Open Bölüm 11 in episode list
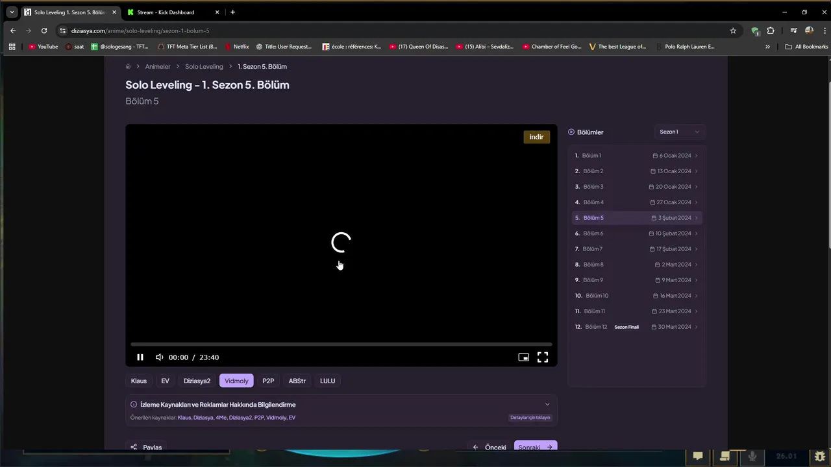 [636, 311]
